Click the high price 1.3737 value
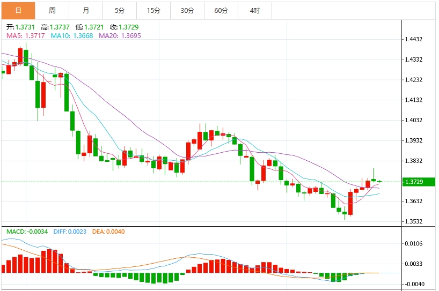 coord(60,27)
